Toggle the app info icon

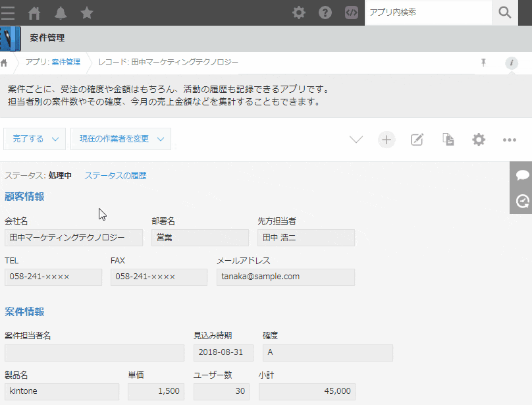coord(512,63)
